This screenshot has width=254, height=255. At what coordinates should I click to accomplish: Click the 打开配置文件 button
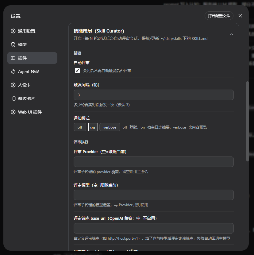click(x=219, y=16)
